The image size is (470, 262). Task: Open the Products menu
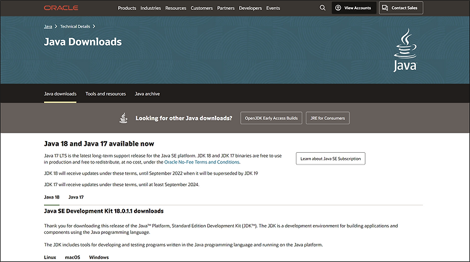point(127,8)
